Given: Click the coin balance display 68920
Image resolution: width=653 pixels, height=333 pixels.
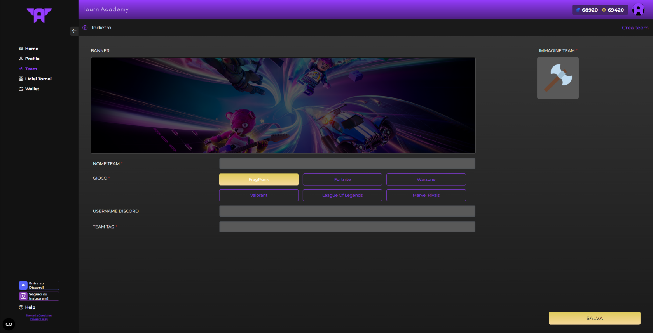Looking at the screenshot, I should (x=587, y=10).
